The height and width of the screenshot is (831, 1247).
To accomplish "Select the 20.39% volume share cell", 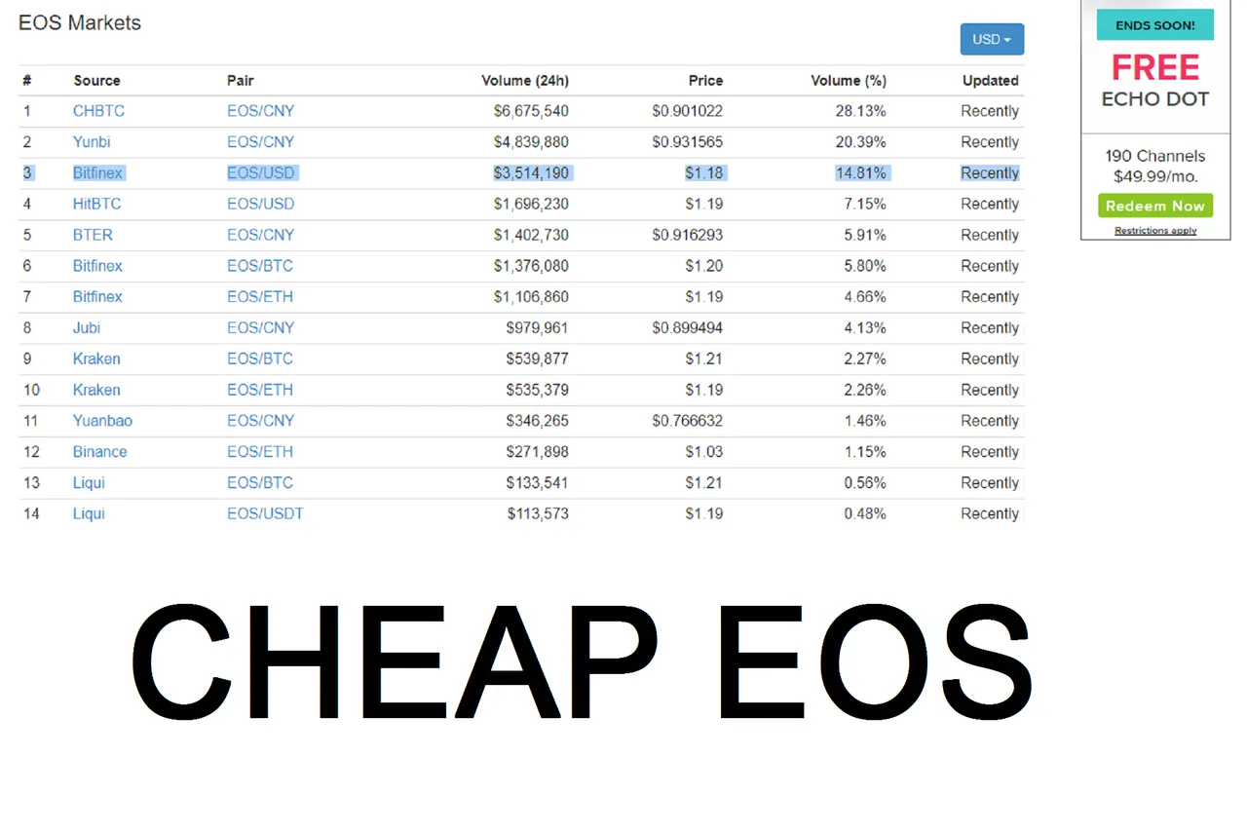I will pos(861,142).
